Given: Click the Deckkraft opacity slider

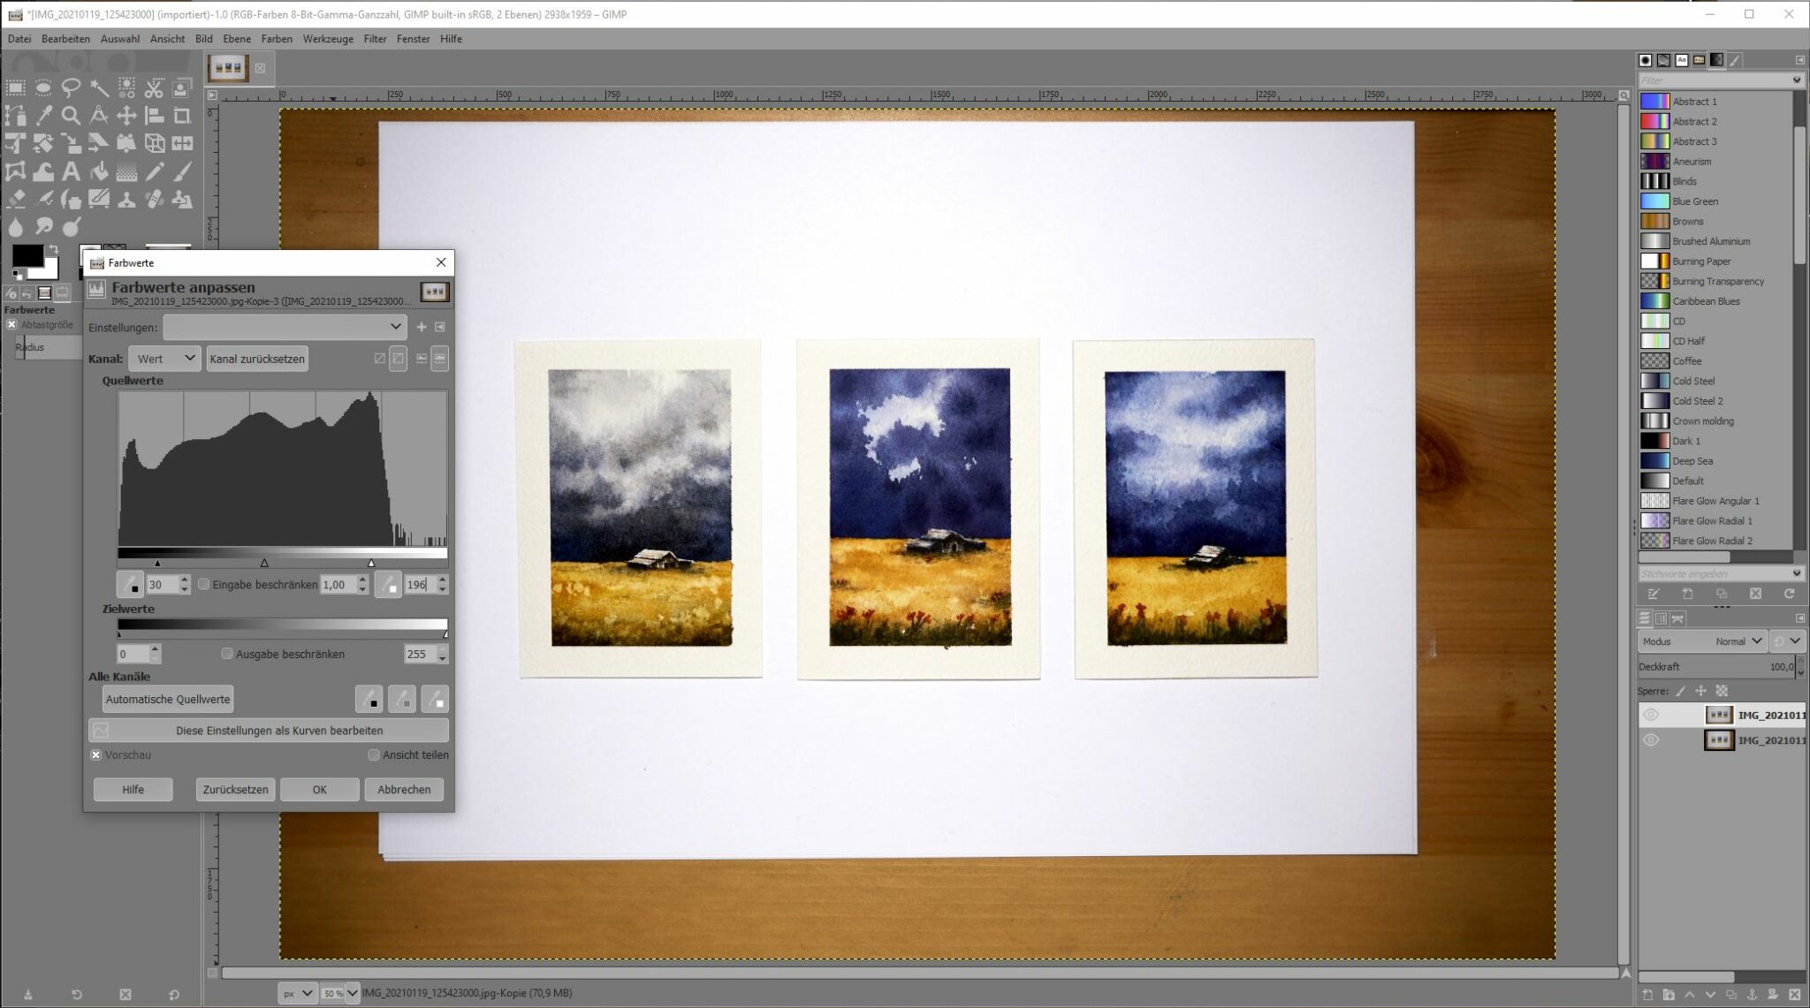Looking at the screenshot, I should click(x=1715, y=667).
